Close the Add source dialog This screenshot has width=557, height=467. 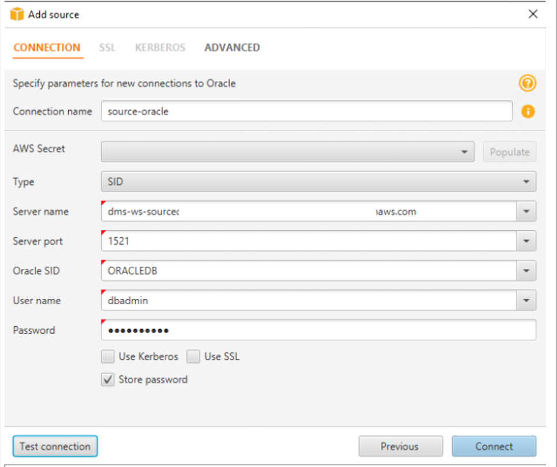click(533, 14)
